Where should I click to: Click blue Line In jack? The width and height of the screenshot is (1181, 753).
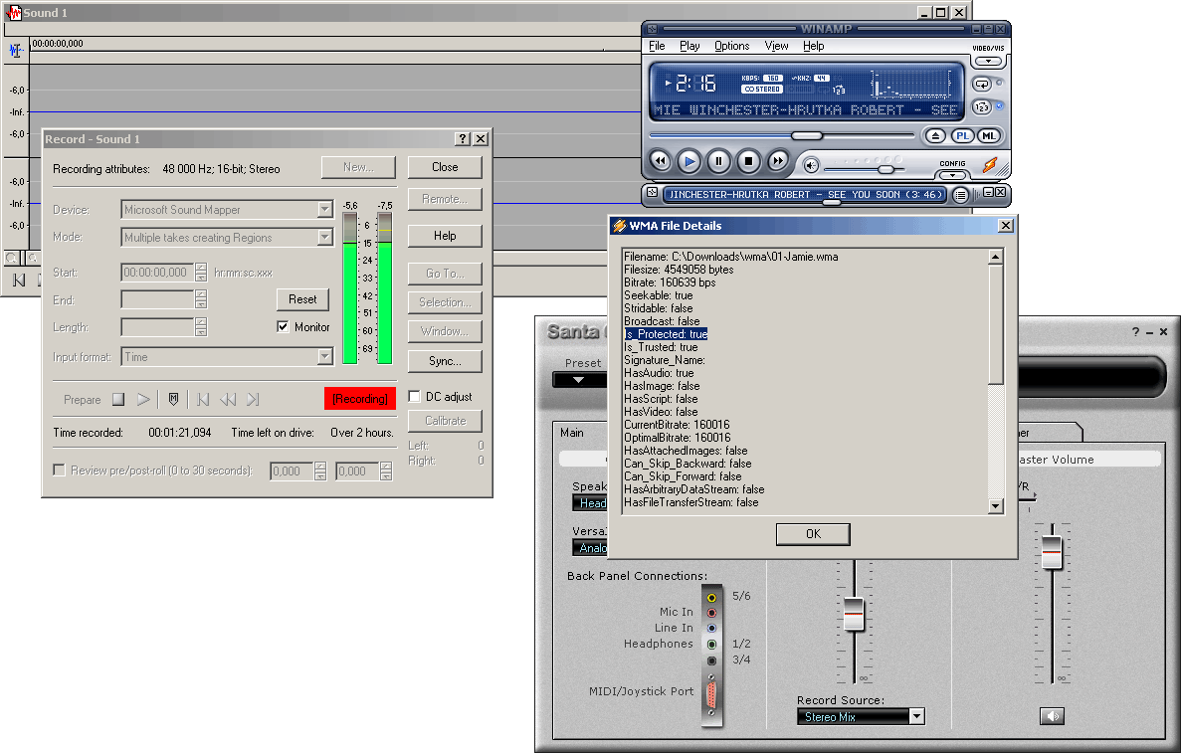[x=711, y=628]
